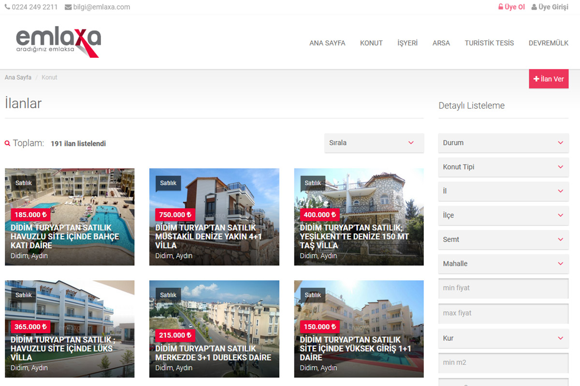Click the magnifier icon next to Toplam
The height and width of the screenshot is (386, 580).
(x=7, y=143)
